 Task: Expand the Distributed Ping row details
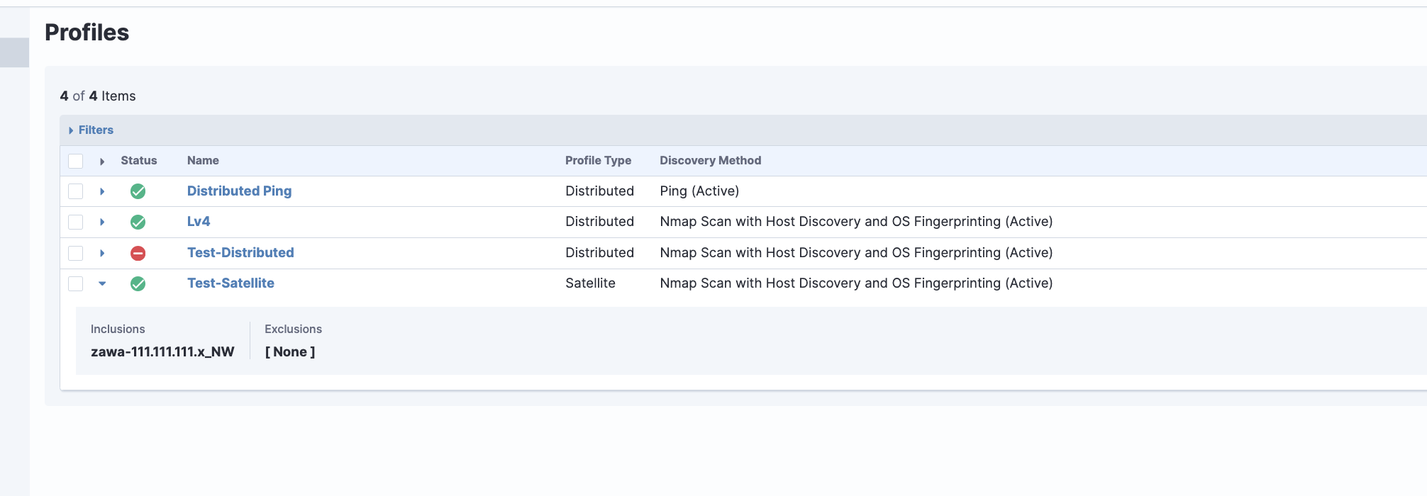tap(102, 191)
